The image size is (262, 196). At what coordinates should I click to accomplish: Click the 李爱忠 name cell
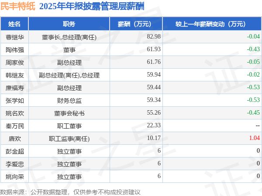point(15,164)
